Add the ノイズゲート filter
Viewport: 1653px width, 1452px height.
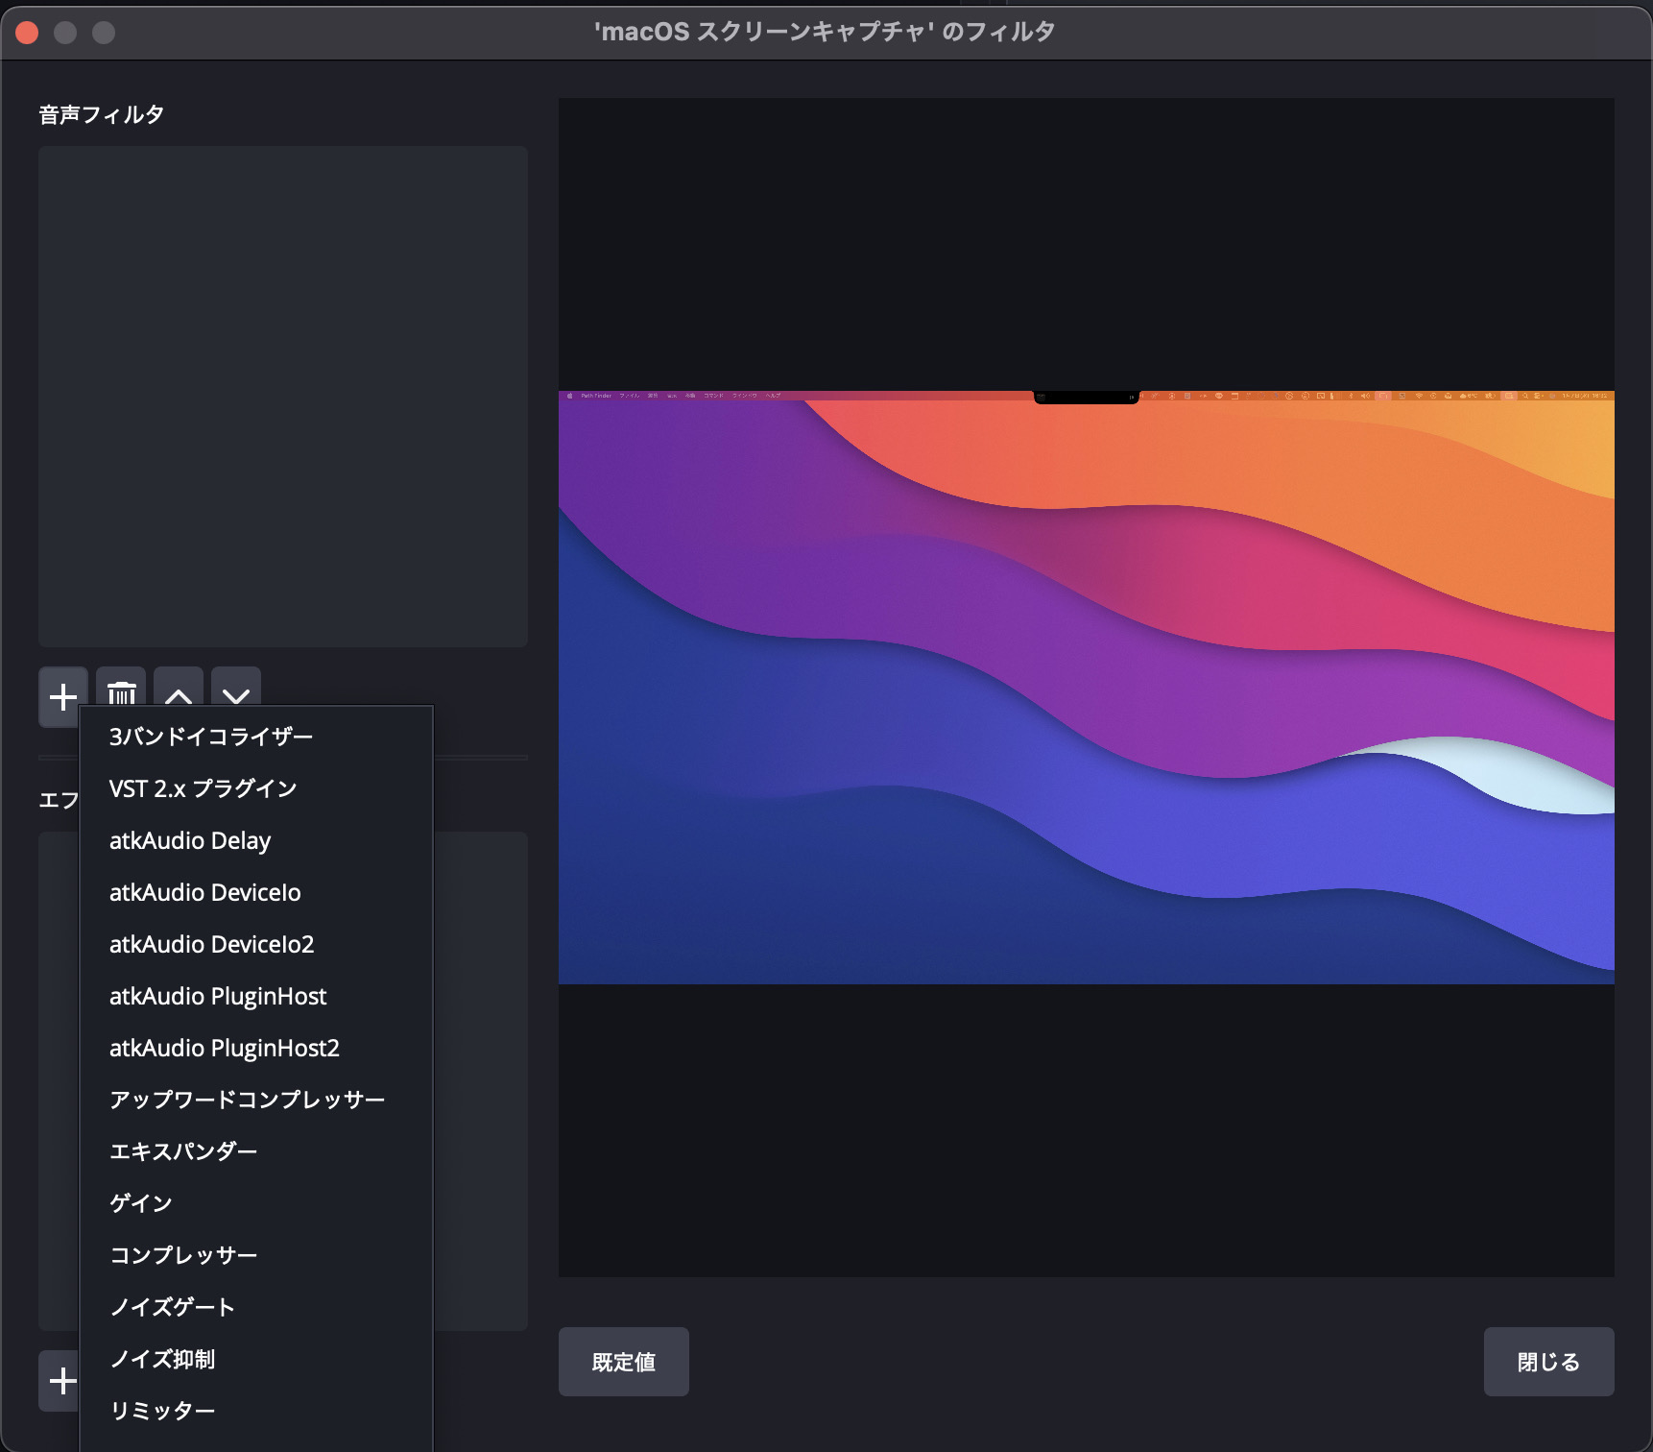pyautogui.click(x=173, y=1307)
